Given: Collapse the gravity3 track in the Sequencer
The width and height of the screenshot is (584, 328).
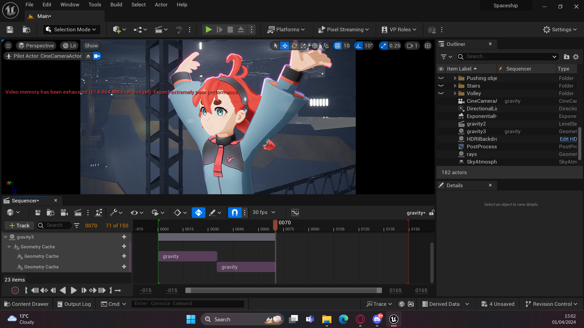Looking at the screenshot, I should (5, 237).
